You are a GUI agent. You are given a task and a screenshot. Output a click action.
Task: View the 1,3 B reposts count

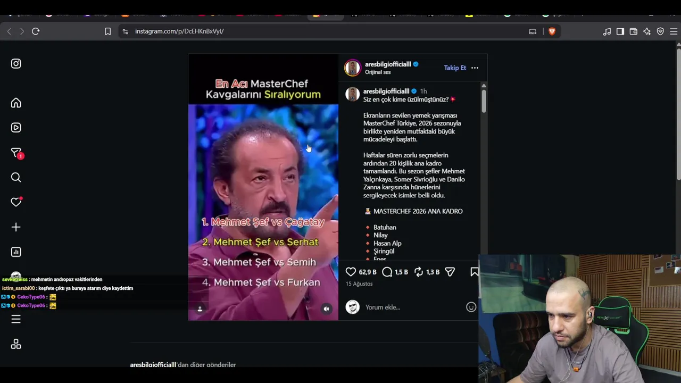click(433, 272)
